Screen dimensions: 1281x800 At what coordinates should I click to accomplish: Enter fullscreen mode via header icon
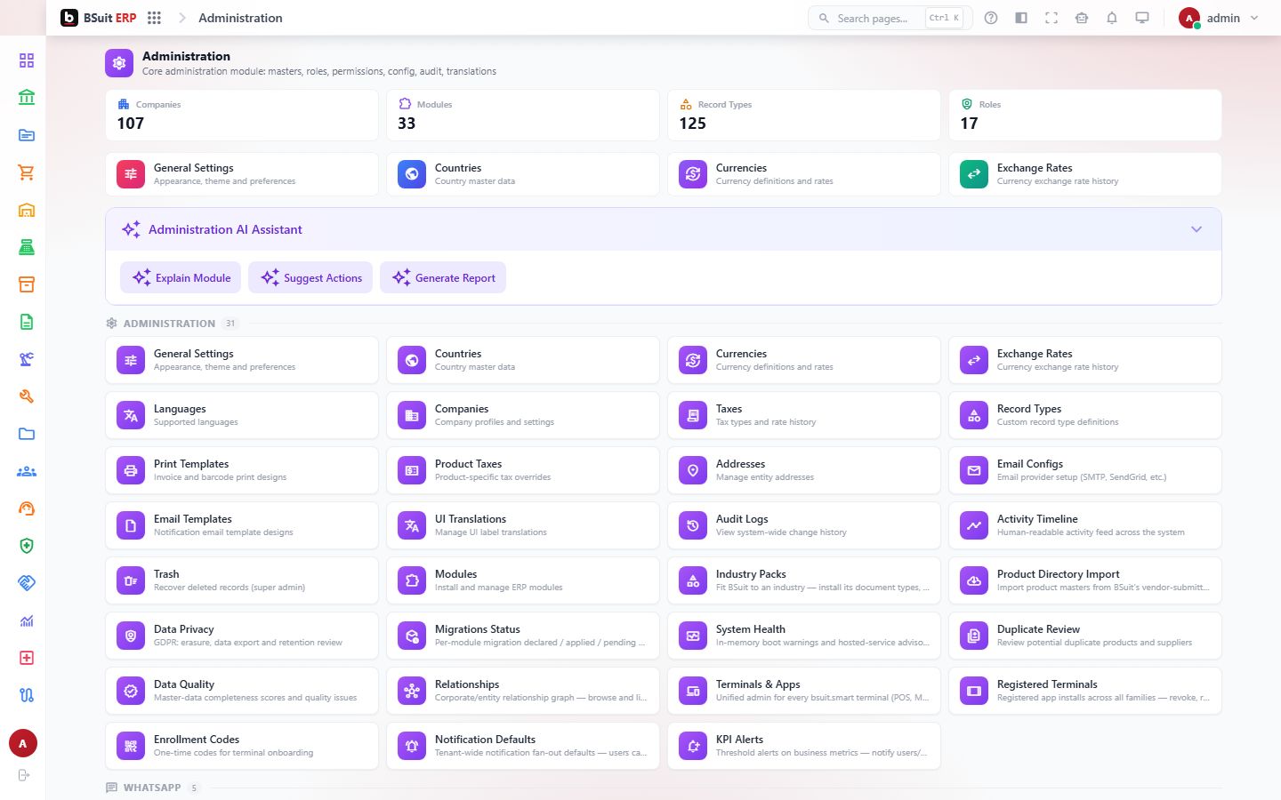[1051, 18]
